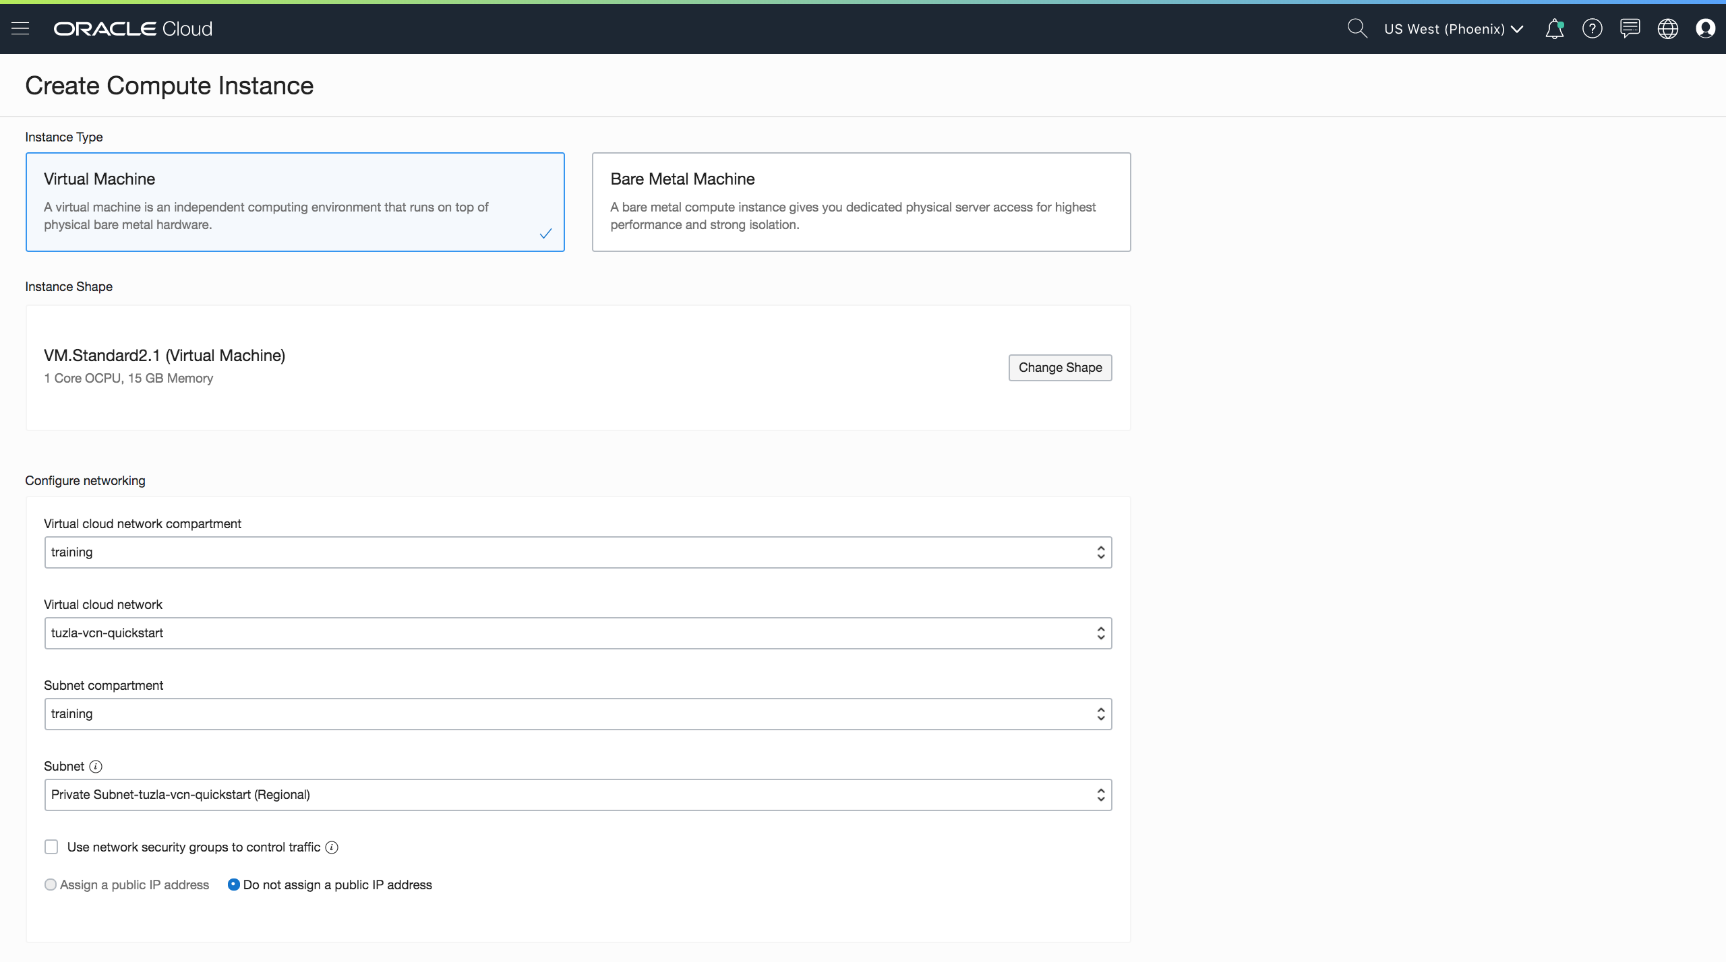Open the hamburger navigation menu
This screenshot has height=962, width=1726.
(20, 28)
